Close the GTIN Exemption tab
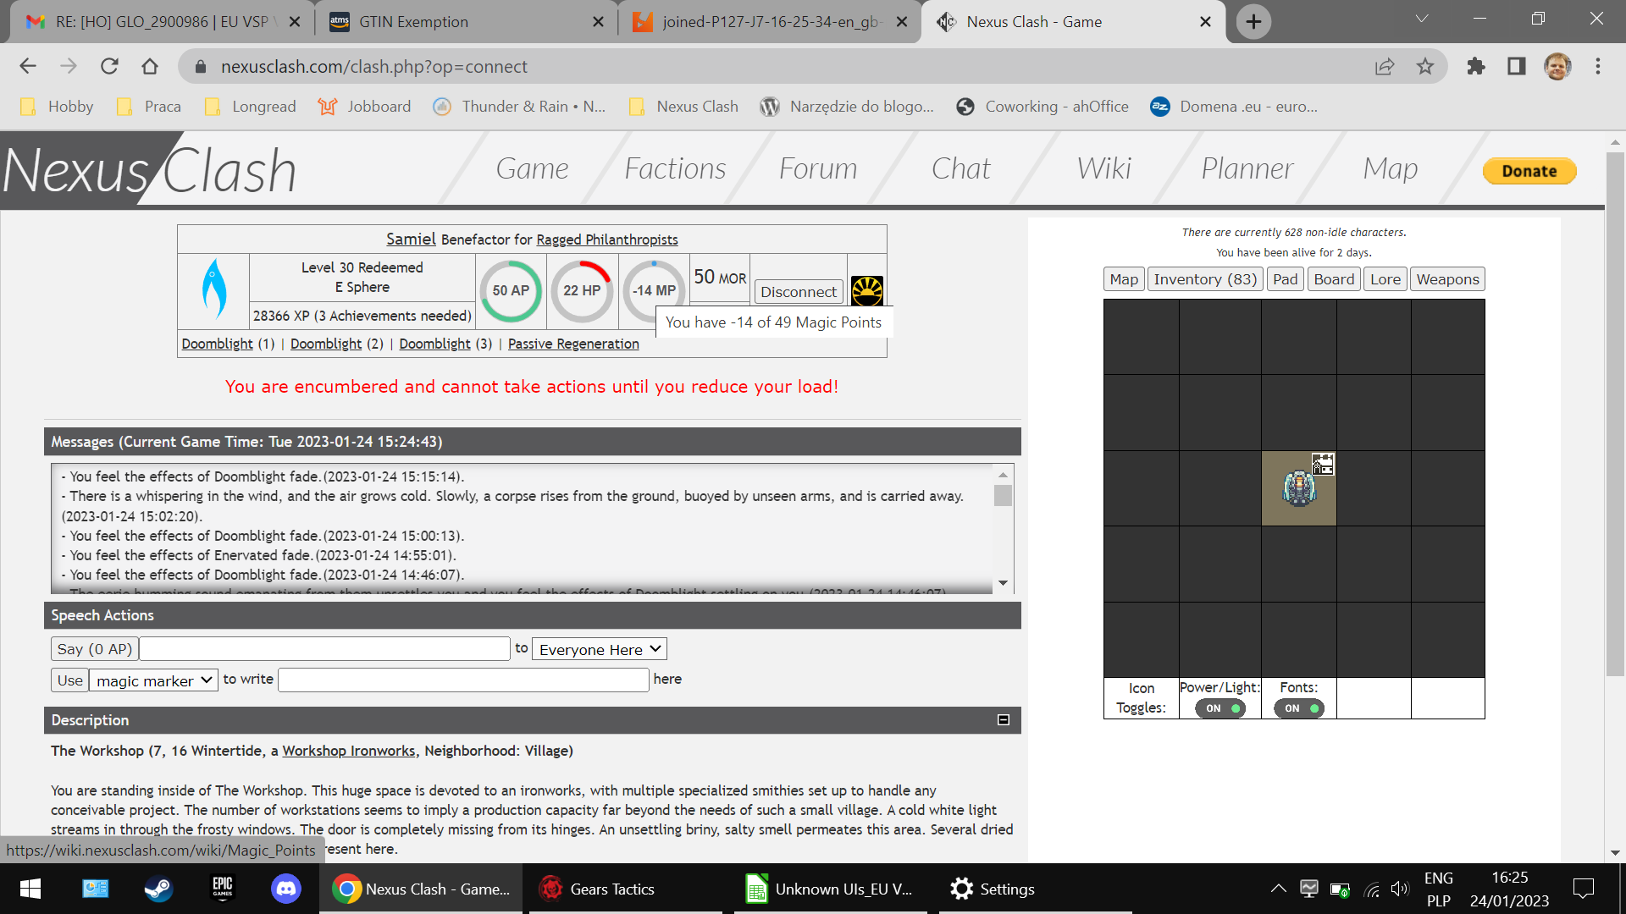The height and width of the screenshot is (914, 1626). pyautogui.click(x=598, y=22)
